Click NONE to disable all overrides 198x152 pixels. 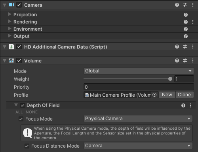32,112
